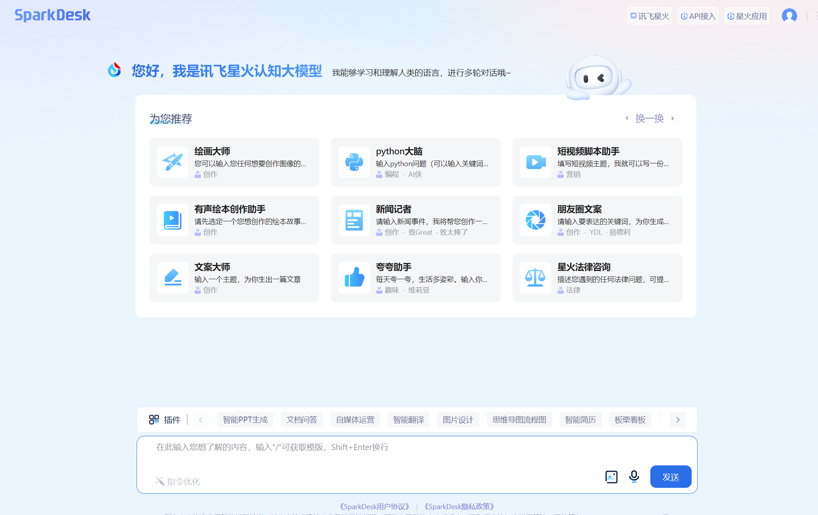The width and height of the screenshot is (818, 515).
Task: Open the SparkDesk隐私政策 link
Action: tap(459, 506)
